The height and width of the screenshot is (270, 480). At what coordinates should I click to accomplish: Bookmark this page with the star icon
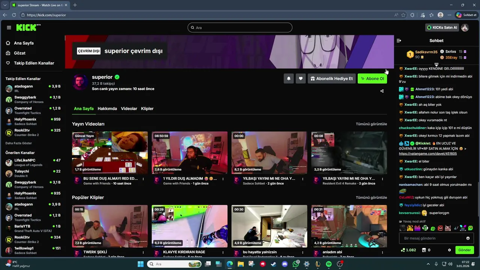coord(403,15)
